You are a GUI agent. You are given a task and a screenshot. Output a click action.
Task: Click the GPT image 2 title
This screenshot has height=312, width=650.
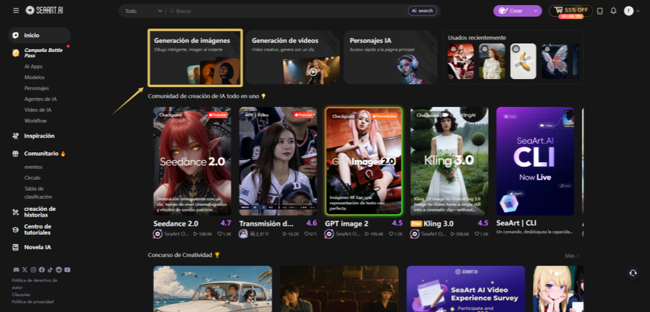tap(346, 223)
